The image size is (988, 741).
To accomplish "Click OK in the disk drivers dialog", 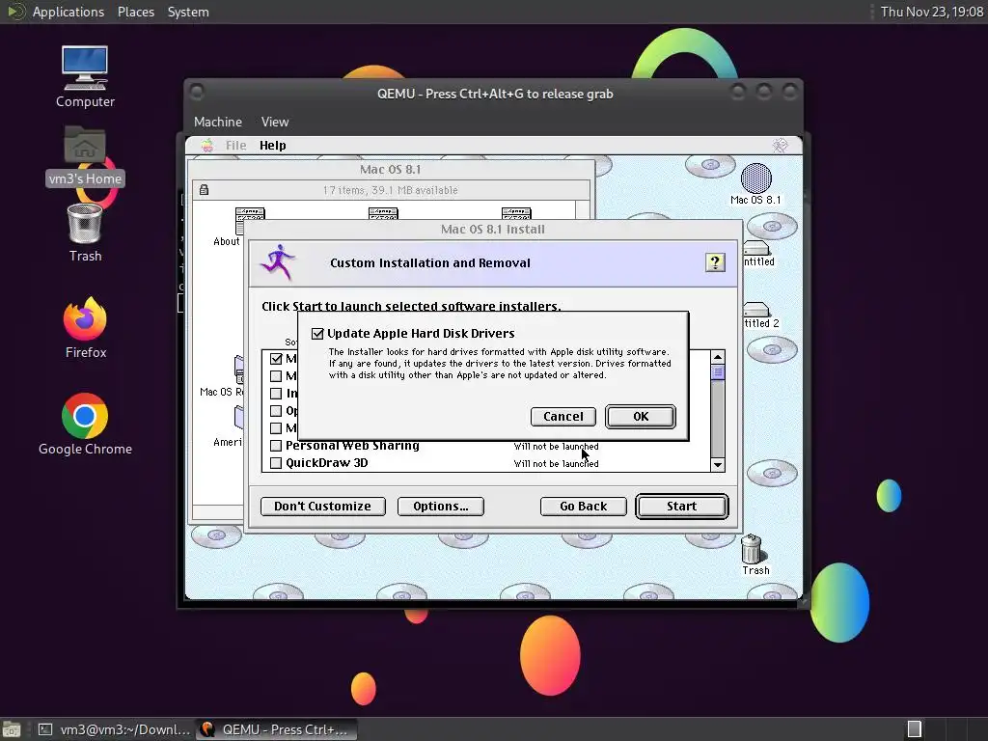I will 641,417.
